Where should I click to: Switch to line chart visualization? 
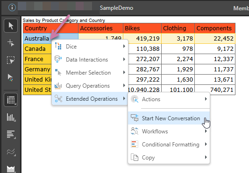[11, 152]
